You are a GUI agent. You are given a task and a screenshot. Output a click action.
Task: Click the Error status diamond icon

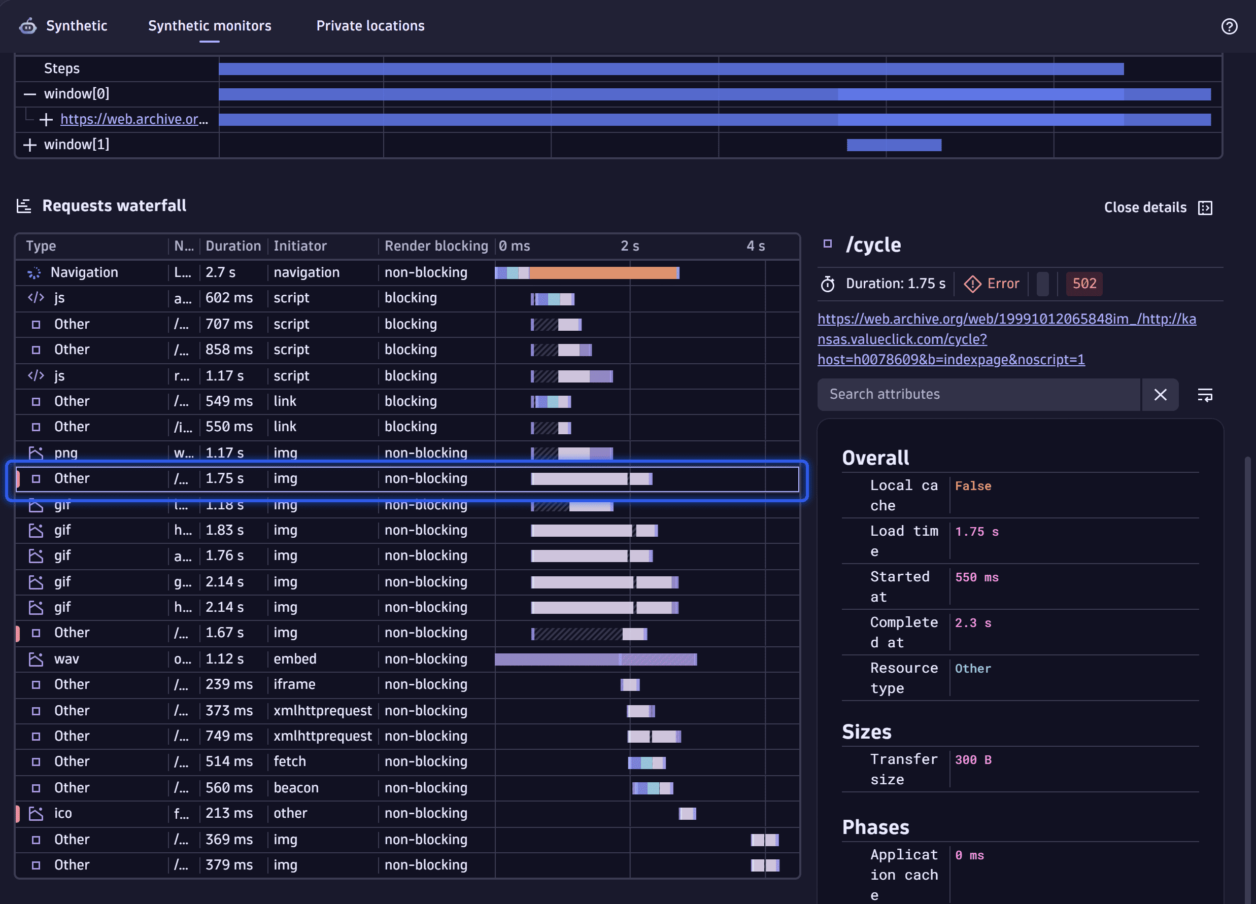[972, 284]
